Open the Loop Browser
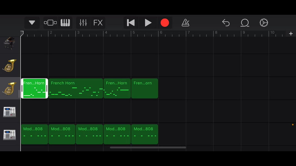The width and height of the screenshot is (296, 166). click(245, 23)
